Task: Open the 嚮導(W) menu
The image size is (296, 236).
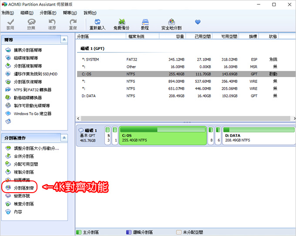Action: (70, 13)
